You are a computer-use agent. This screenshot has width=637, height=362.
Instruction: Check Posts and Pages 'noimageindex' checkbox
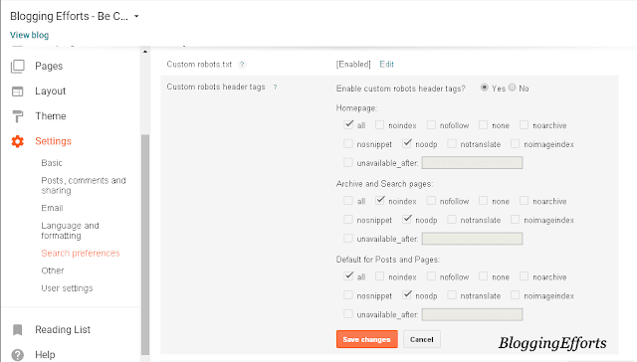click(x=516, y=295)
